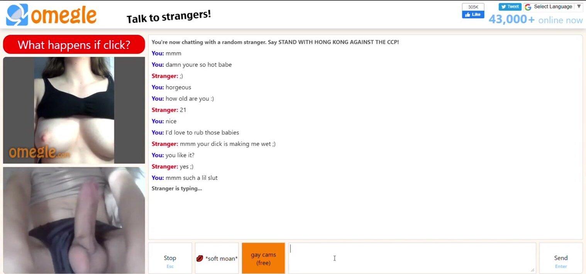
Task: Click the Facebook Like thumbs-up button
Action: pyautogui.click(x=473, y=15)
